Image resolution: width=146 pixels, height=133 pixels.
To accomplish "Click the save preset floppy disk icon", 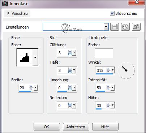I will 115,27.
